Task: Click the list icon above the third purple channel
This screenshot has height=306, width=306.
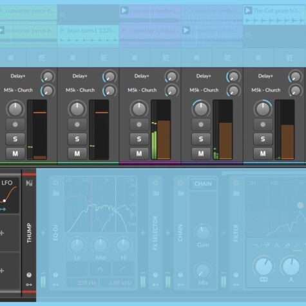Action: (x=166, y=58)
